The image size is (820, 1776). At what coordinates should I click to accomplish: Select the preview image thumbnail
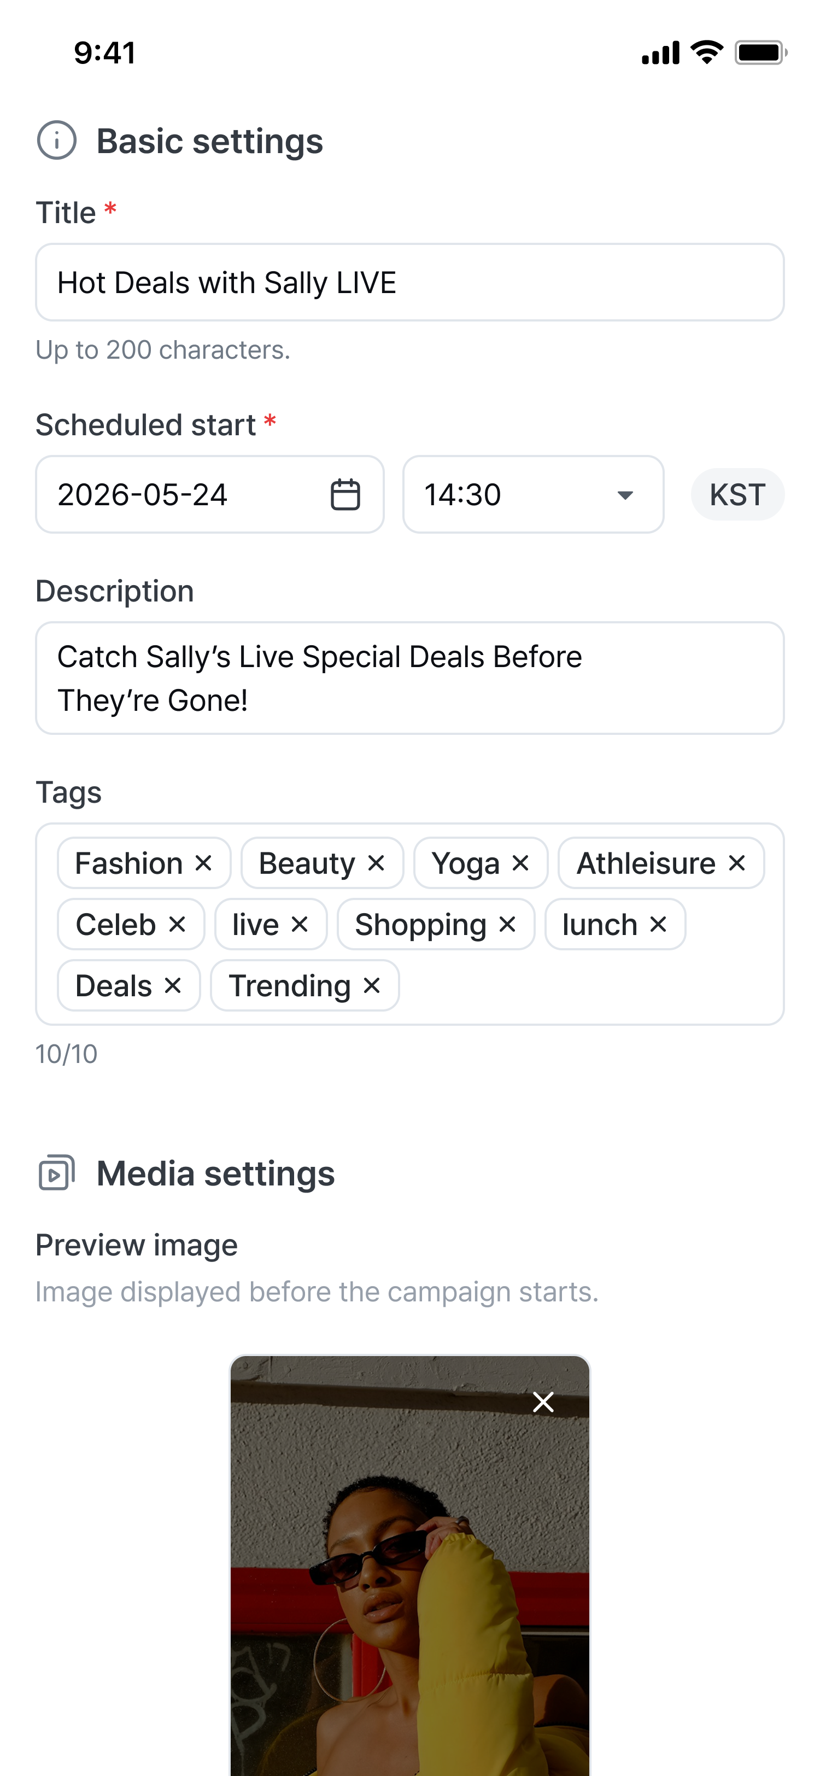(410, 1565)
